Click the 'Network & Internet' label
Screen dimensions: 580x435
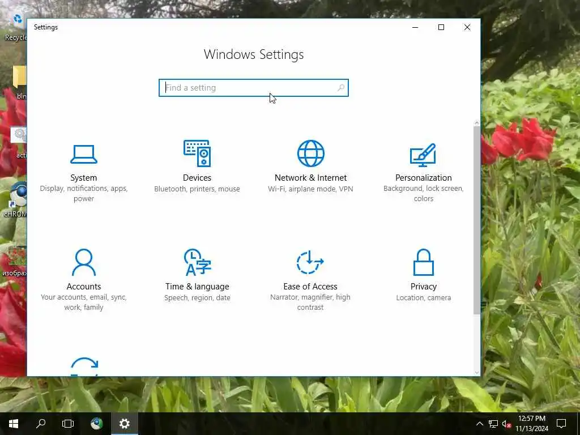coord(311,177)
